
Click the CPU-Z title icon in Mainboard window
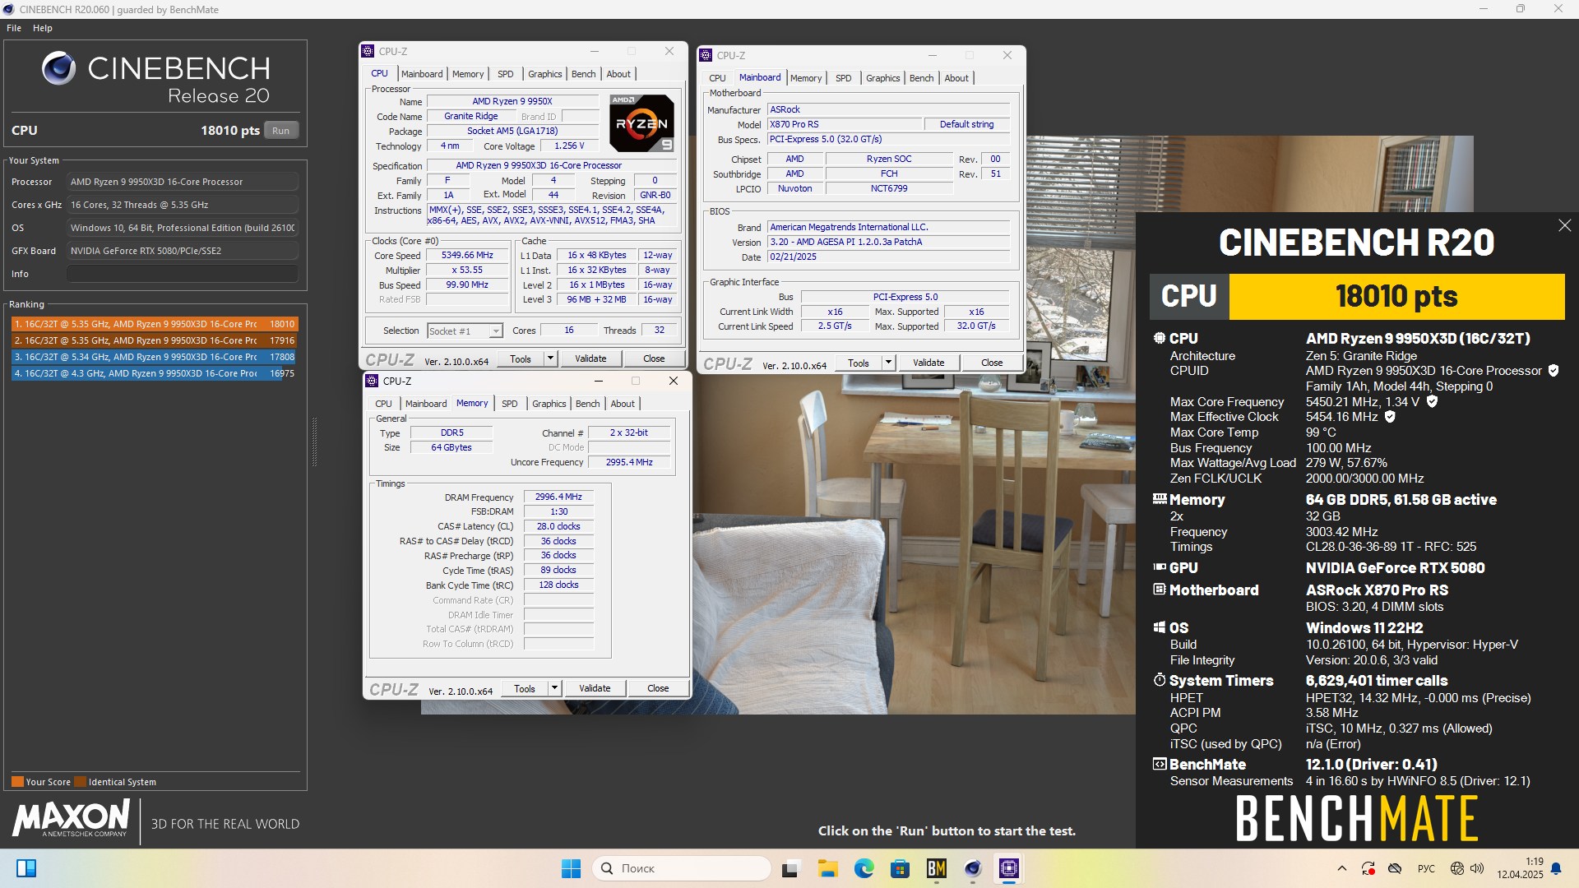click(x=705, y=55)
